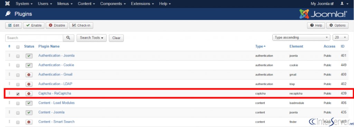Image resolution: width=354 pixels, height=127 pixels.
Task: Open the Extensions menu
Action: [143, 4]
